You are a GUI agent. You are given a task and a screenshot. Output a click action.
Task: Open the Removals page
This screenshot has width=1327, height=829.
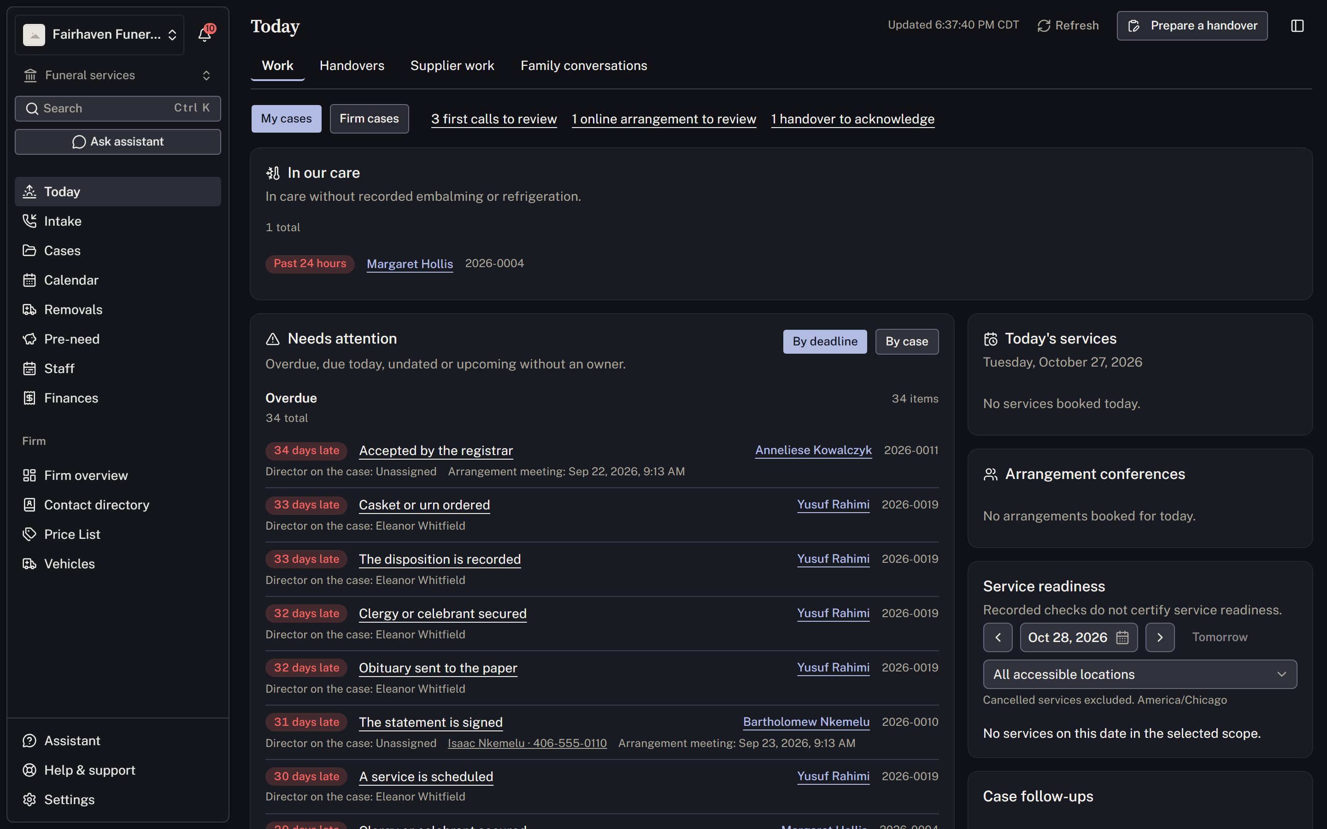pyautogui.click(x=118, y=310)
